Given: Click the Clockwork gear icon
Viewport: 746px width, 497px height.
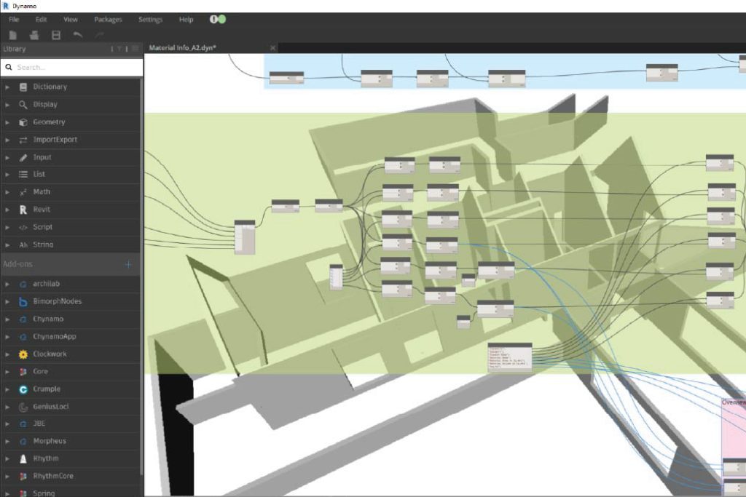Looking at the screenshot, I should pos(23,354).
